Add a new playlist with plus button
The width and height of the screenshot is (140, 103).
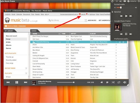pyautogui.click(x=26, y=73)
